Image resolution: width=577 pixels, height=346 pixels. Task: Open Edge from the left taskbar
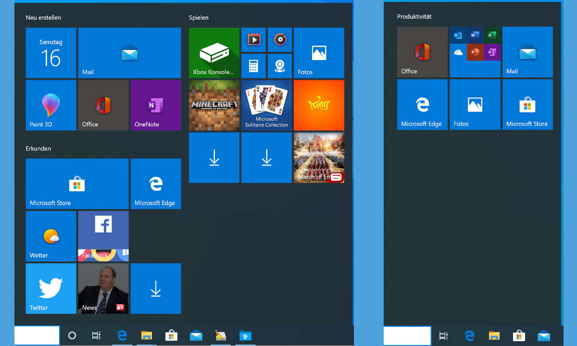(122, 335)
